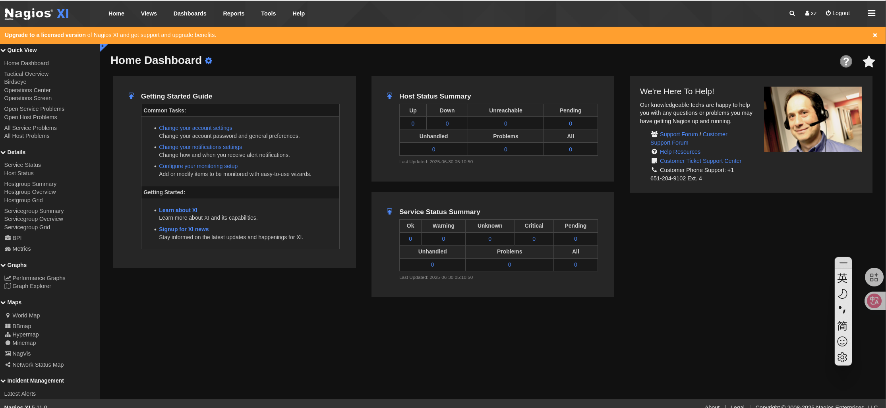886x408 pixels.
Task: Open the hamburger menu icon
Action: pyautogui.click(x=871, y=13)
